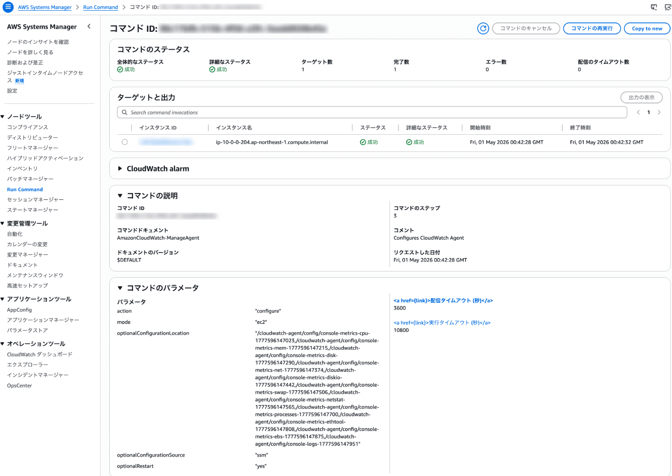Expand the CloudWatch alarm section
The width and height of the screenshot is (672, 476).
click(120, 168)
